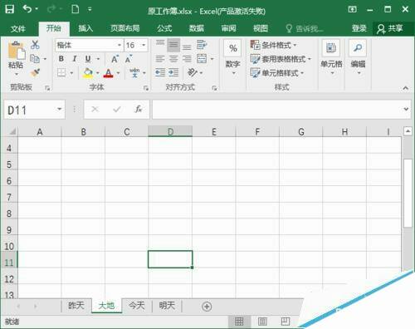Switch to the Formulas tab

tap(164, 28)
